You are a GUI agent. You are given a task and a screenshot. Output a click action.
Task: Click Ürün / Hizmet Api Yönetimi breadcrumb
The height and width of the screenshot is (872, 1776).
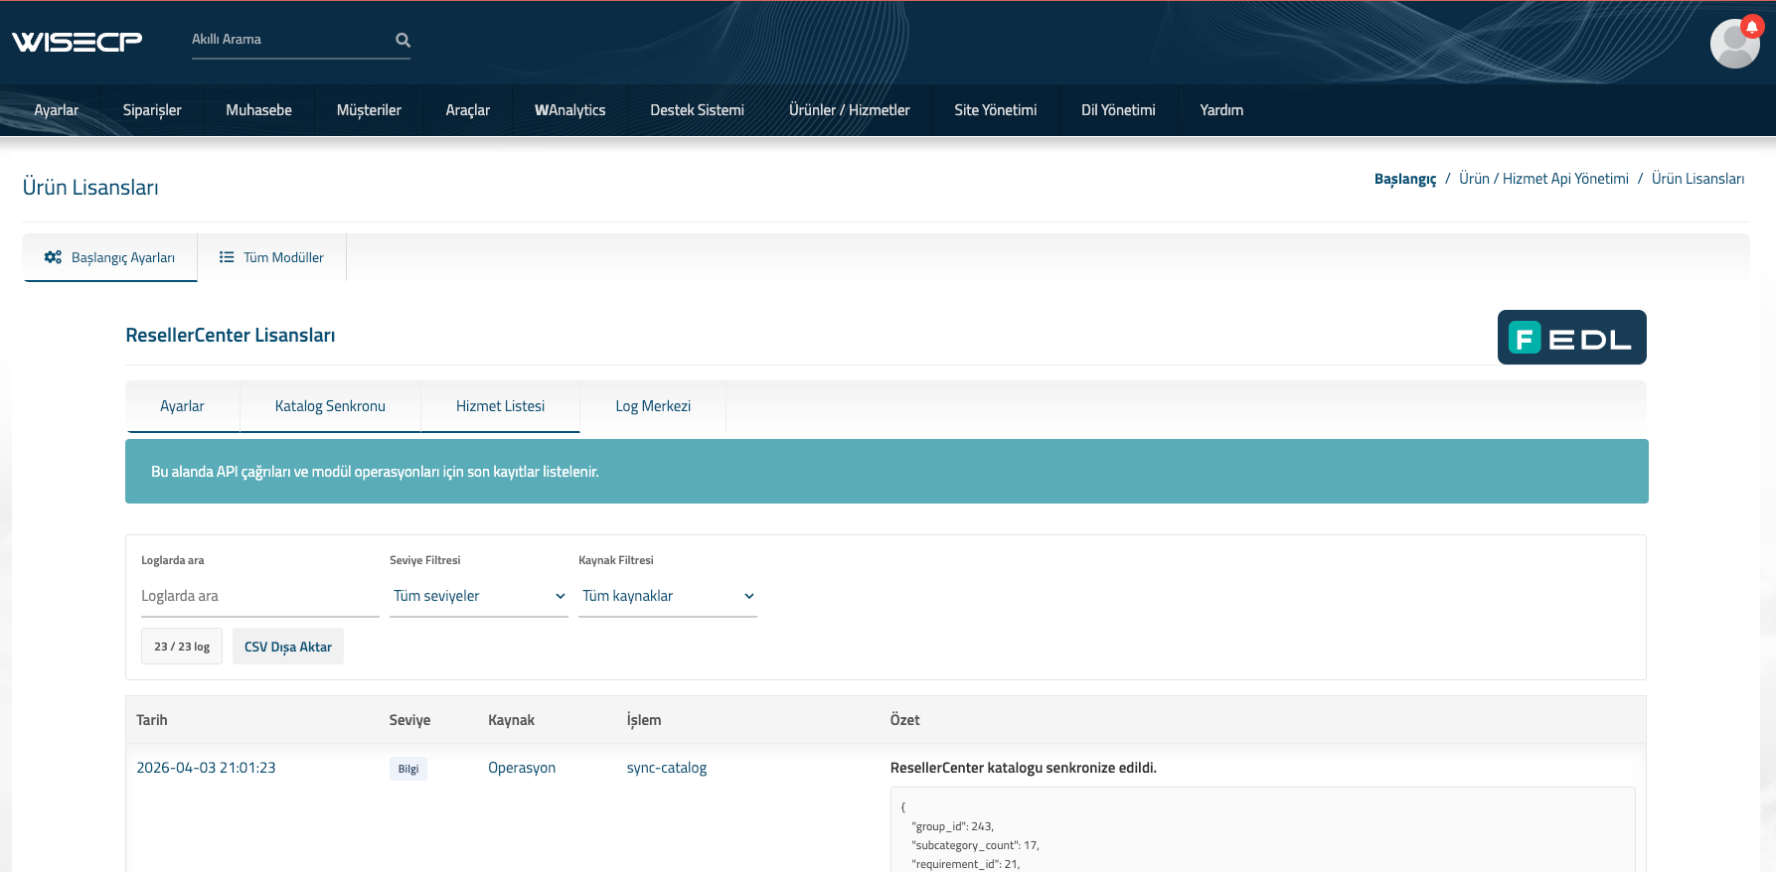tap(1543, 179)
